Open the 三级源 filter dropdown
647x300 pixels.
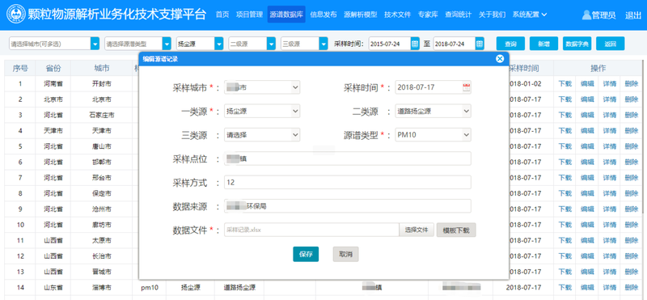(x=304, y=44)
